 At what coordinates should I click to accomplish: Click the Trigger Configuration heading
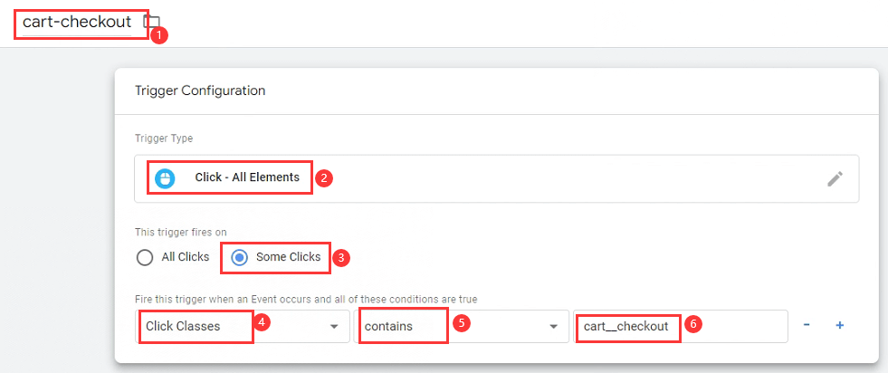(x=200, y=91)
